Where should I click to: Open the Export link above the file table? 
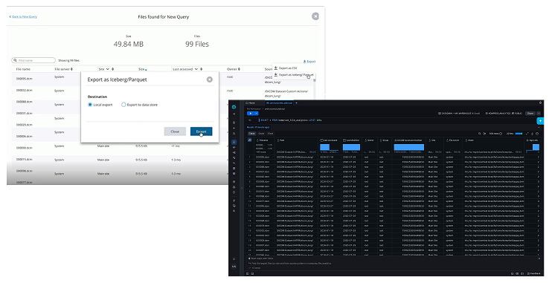[x=309, y=61]
